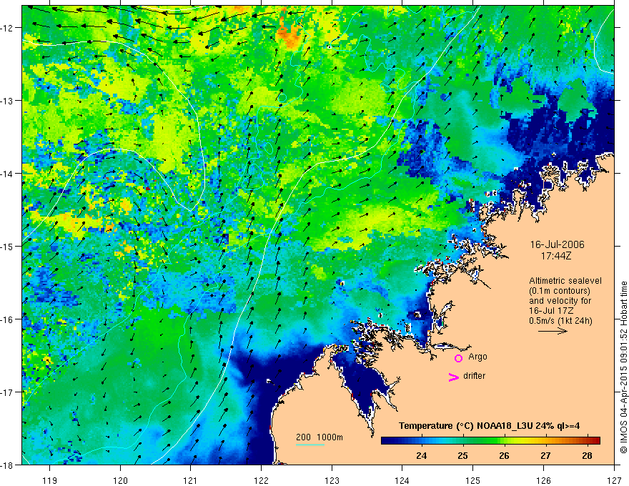Click the longitude 123 axis label
Screen dimensions: 629x486
click(x=332, y=480)
